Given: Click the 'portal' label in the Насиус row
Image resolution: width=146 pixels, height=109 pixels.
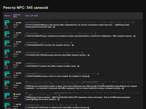Looking at the screenshot, I should click(19, 23).
